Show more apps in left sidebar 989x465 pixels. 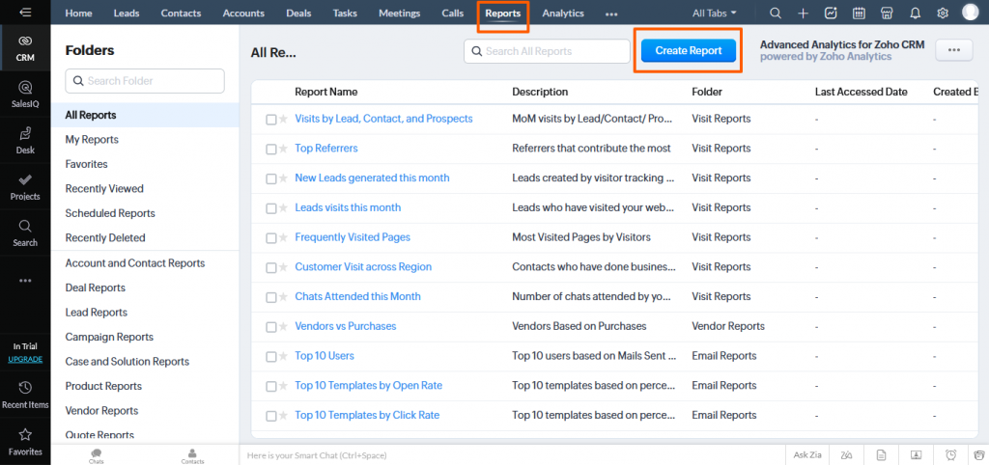[25, 280]
